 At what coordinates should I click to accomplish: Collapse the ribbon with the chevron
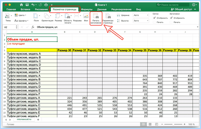(195, 9)
